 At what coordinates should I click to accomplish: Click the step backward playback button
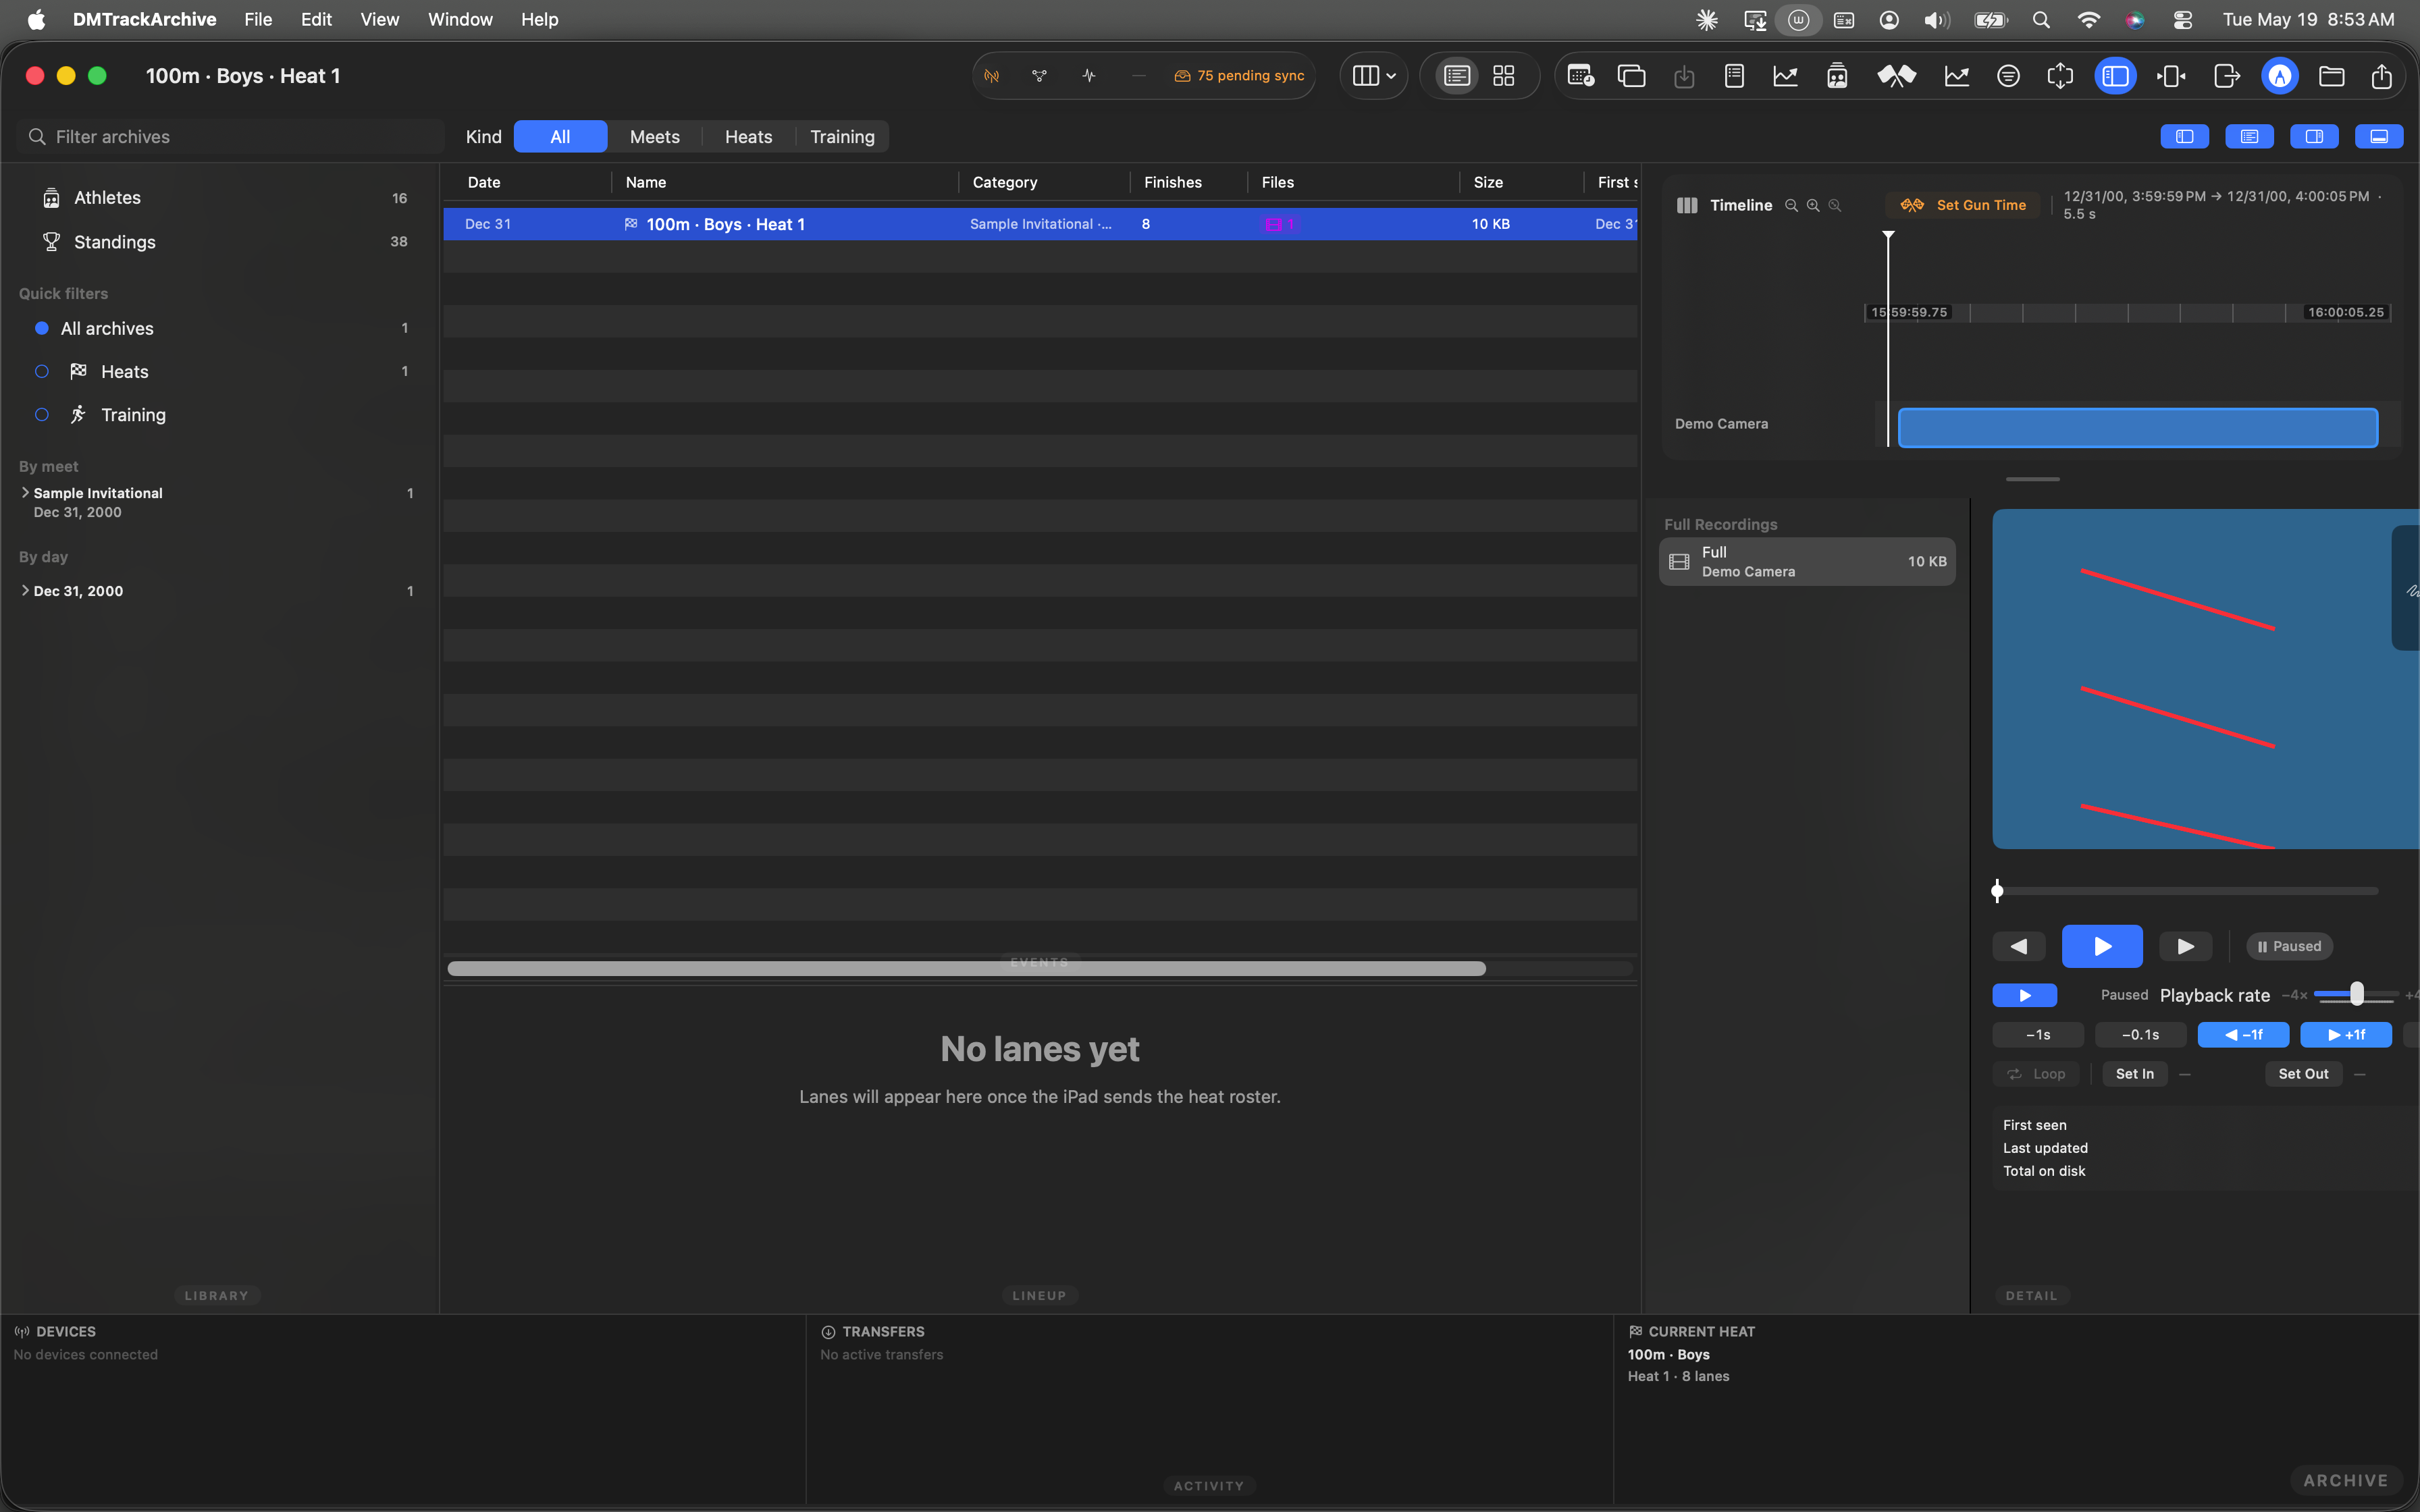(2019, 946)
